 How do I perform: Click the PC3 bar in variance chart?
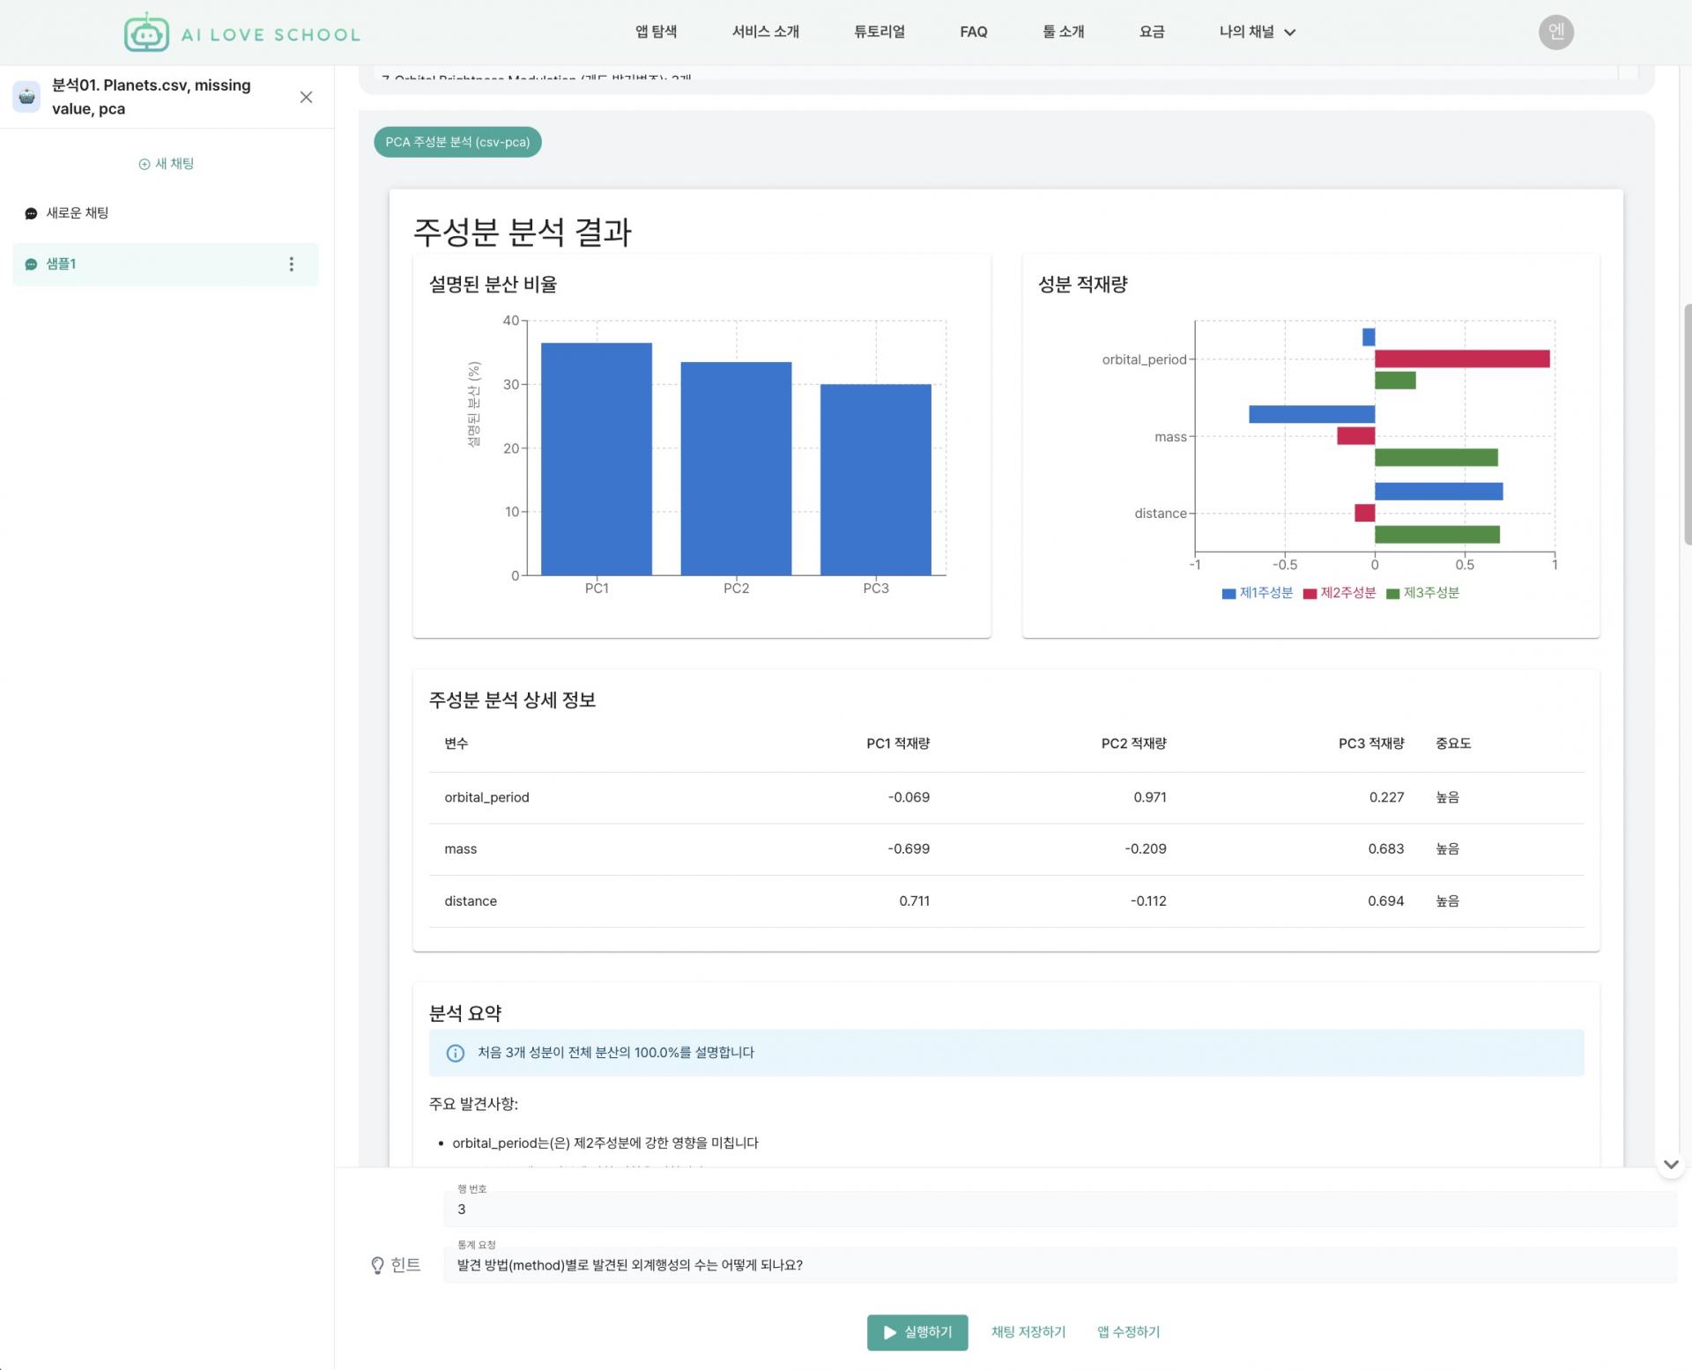[875, 479]
